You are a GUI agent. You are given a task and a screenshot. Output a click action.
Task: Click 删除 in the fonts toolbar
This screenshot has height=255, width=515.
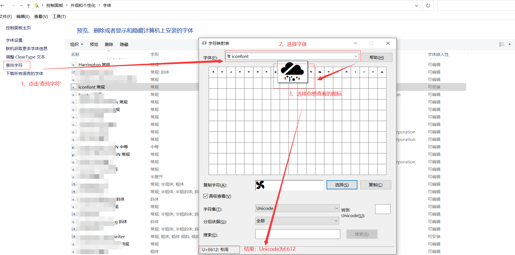[109, 45]
